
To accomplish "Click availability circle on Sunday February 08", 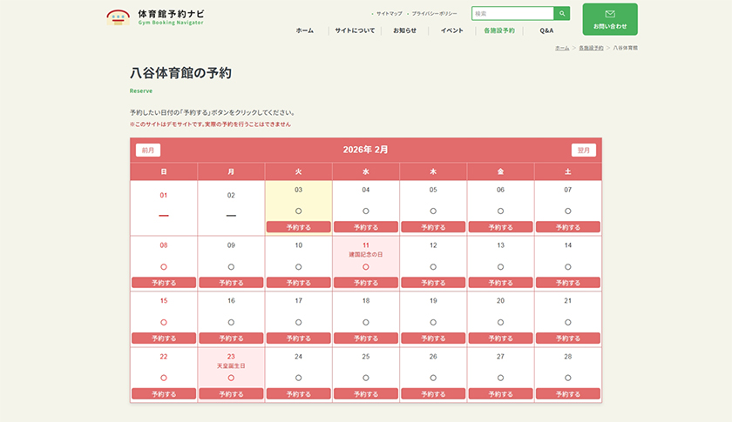I will coord(164,266).
